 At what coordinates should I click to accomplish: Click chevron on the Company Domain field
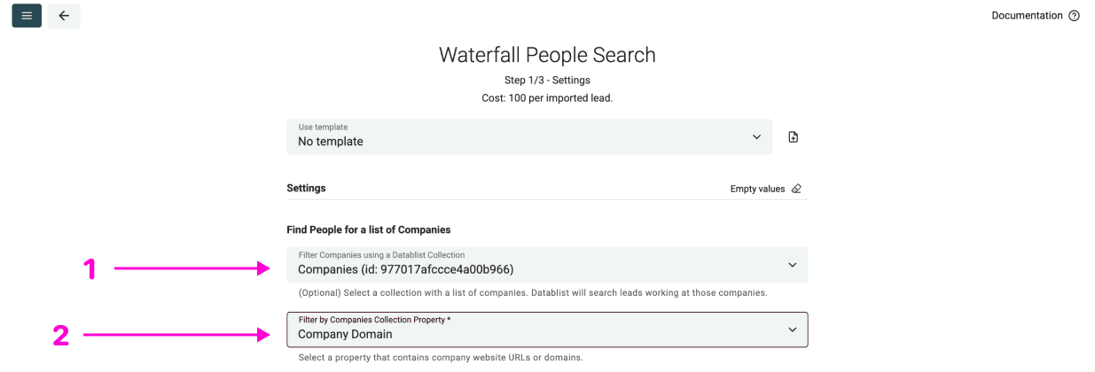pyautogui.click(x=792, y=329)
